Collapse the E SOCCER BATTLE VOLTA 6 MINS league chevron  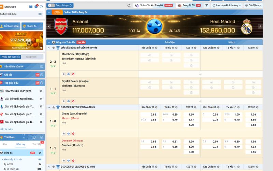[x=49, y=107]
